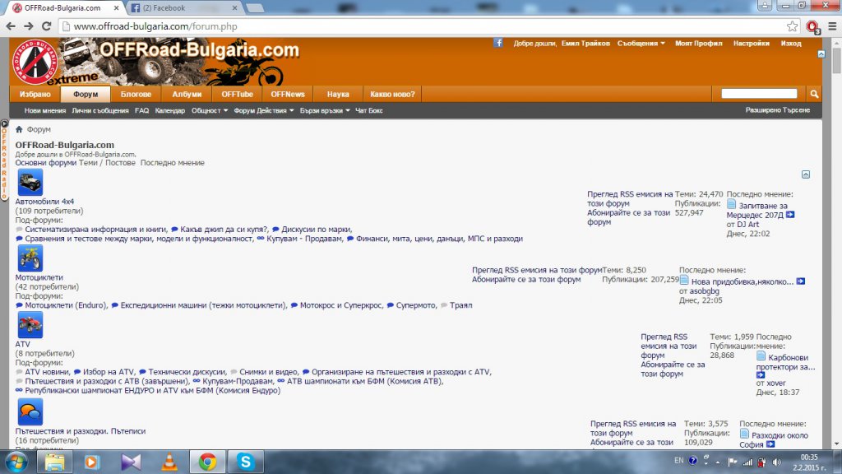The image size is (842, 474).
Task: Switch to the Избрано tab
Action: point(35,94)
